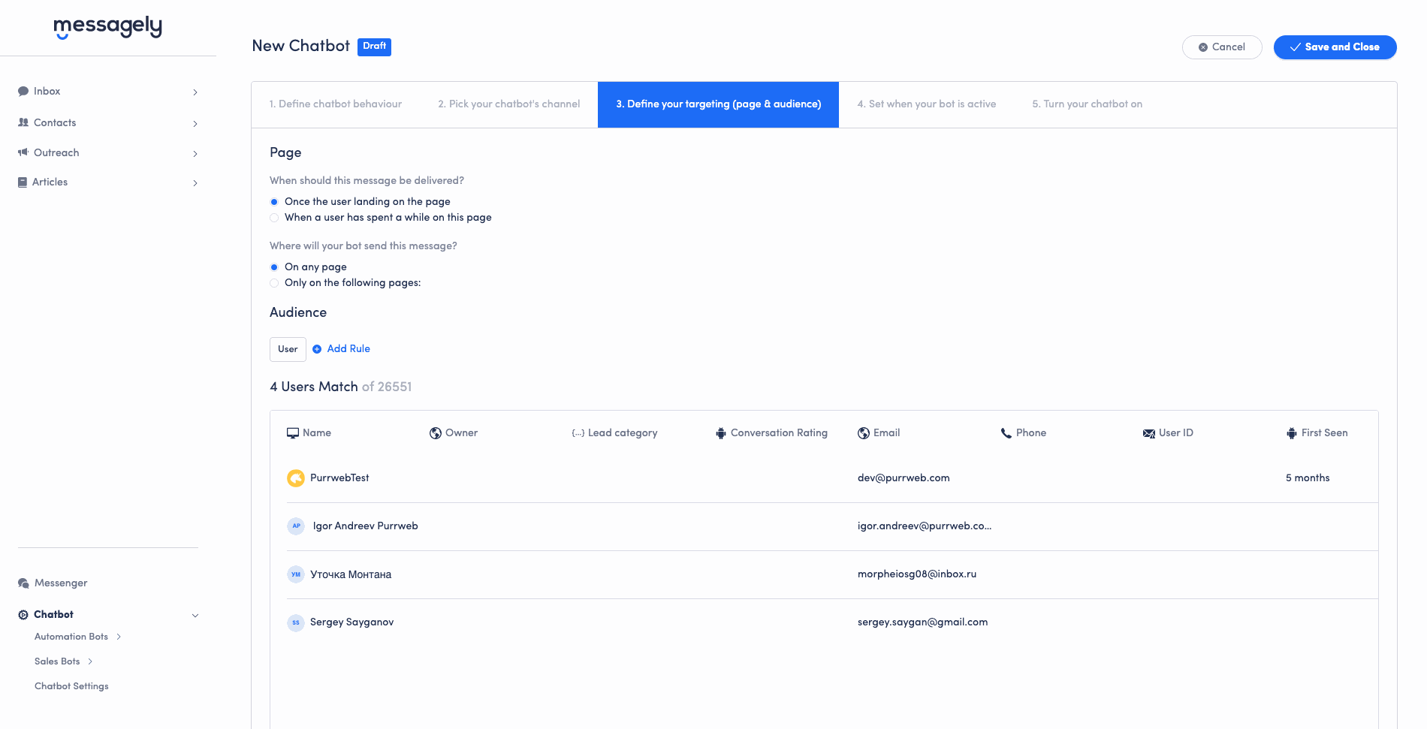The width and height of the screenshot is (1427, 729).
Task: Click Sergey Sayganov's SS avatar
Action: (296, 622)
